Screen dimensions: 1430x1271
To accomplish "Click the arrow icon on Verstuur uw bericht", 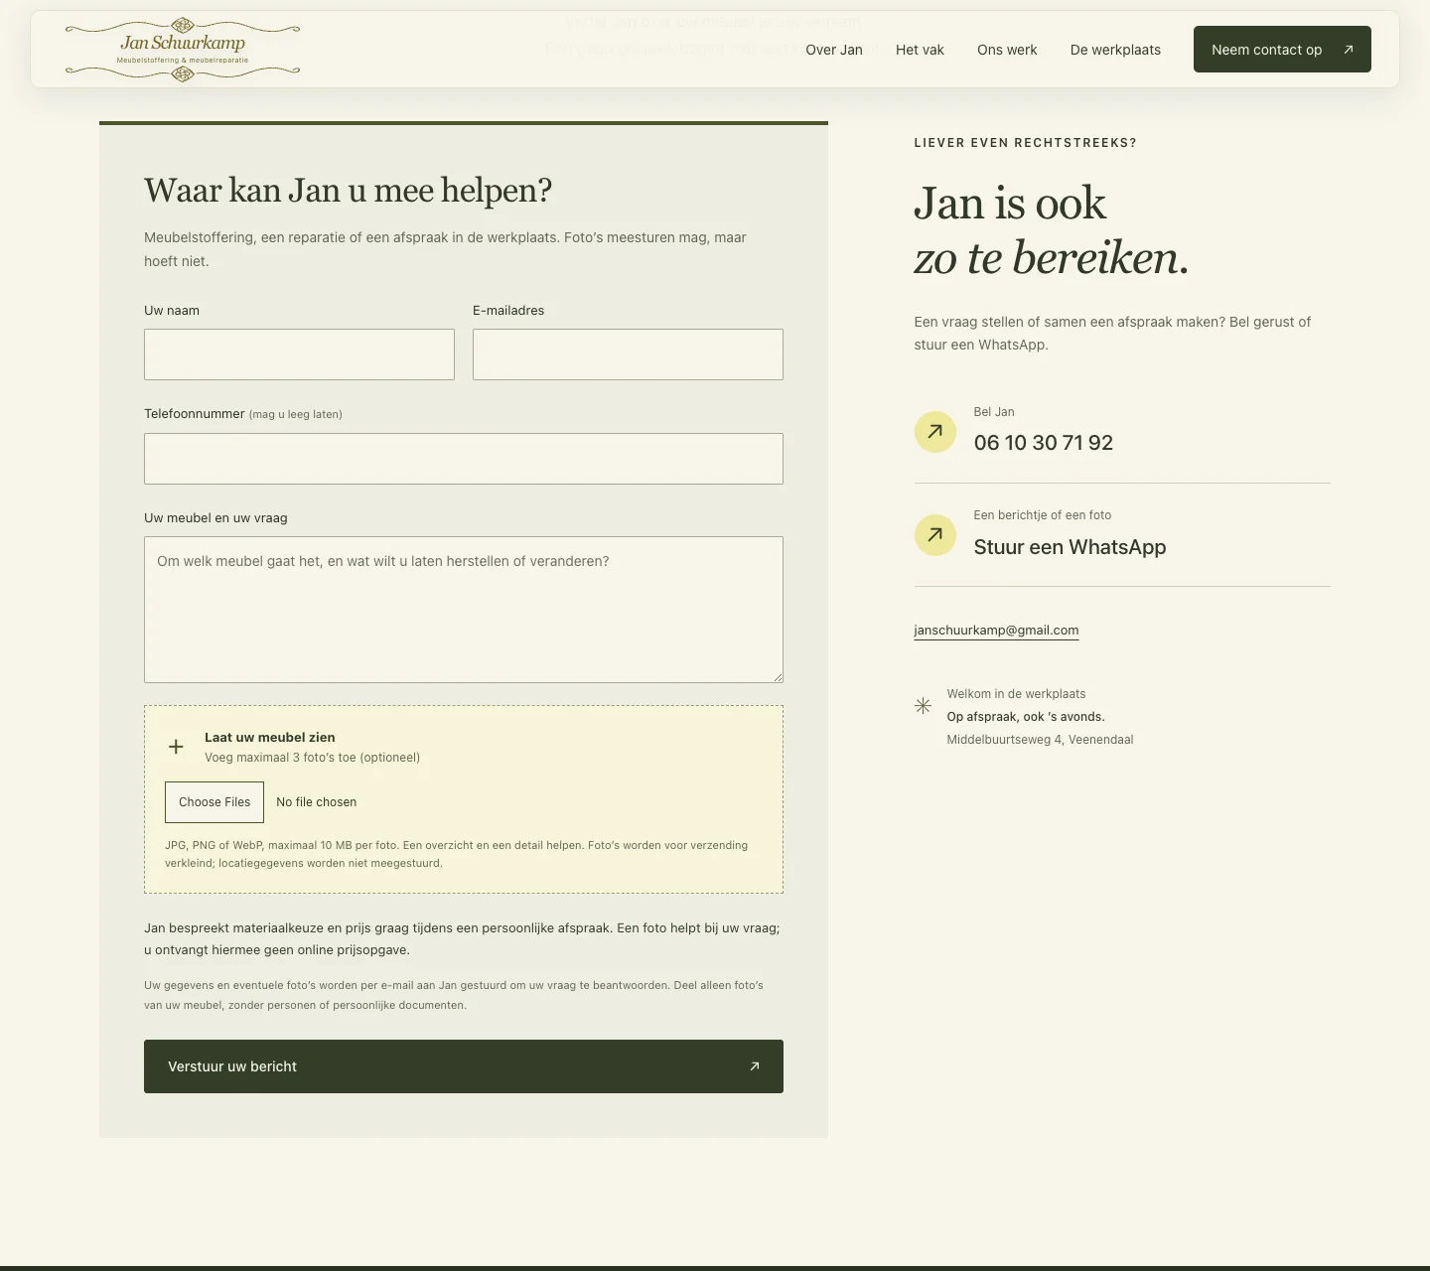I will (755, 1066).
